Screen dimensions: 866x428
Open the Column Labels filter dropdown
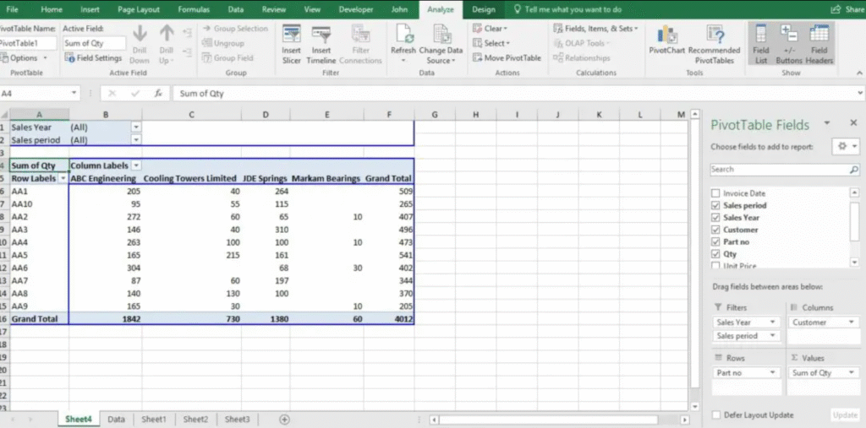pos(136,165)
